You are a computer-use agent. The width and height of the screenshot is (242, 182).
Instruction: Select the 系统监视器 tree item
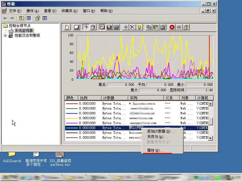[x=24, y=31]
